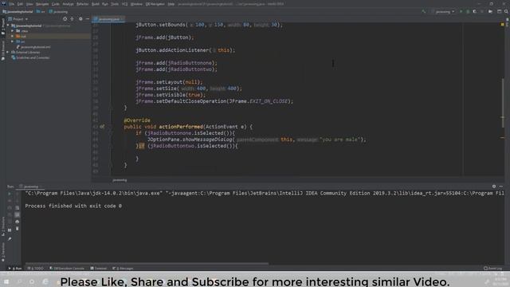Open the VCS menu
Viewport: 510px width, 287px height.
[x=124, y=4]
